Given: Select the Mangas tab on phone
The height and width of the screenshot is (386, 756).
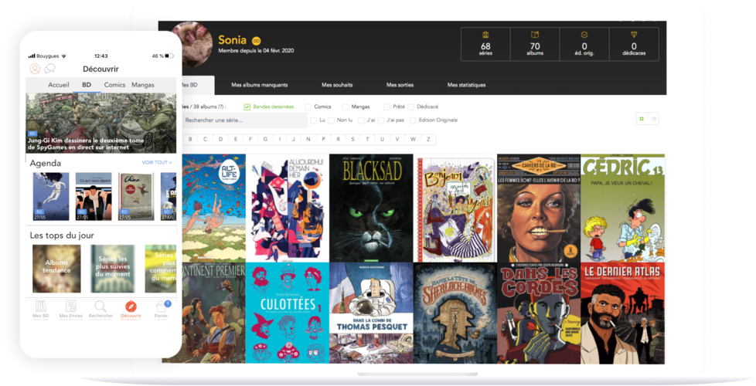Looking at the screenshot, I should pos(143,85).
